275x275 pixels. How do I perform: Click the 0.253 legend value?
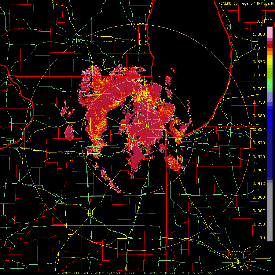[259, 224]
